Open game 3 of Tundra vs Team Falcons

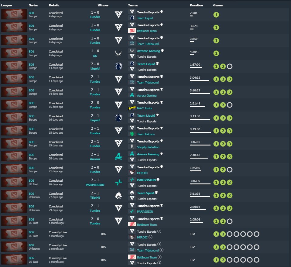pos(230,131)
